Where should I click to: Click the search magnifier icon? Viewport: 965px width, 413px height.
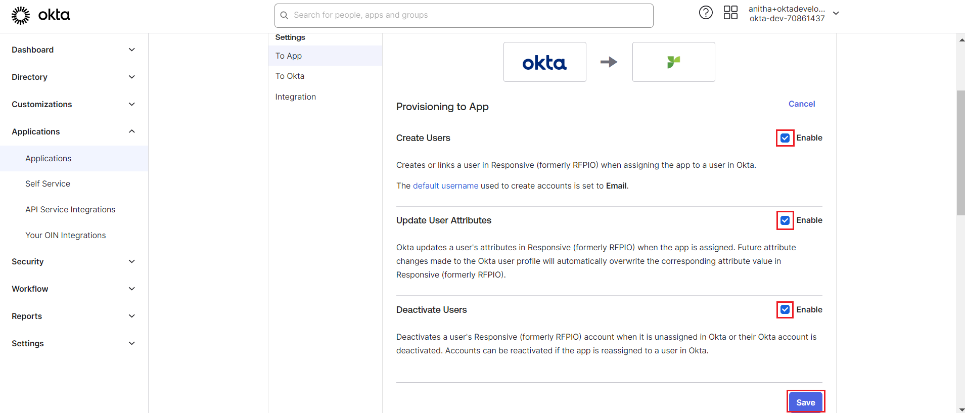coord(285,15)
